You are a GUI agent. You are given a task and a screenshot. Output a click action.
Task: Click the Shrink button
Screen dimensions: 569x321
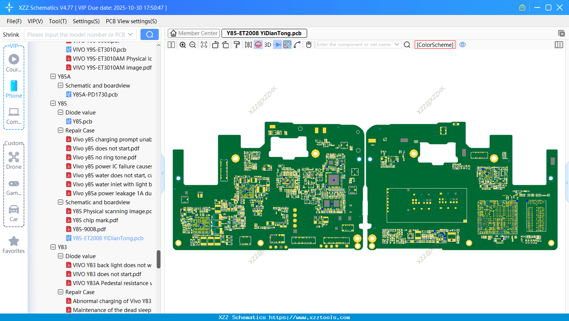11,34
